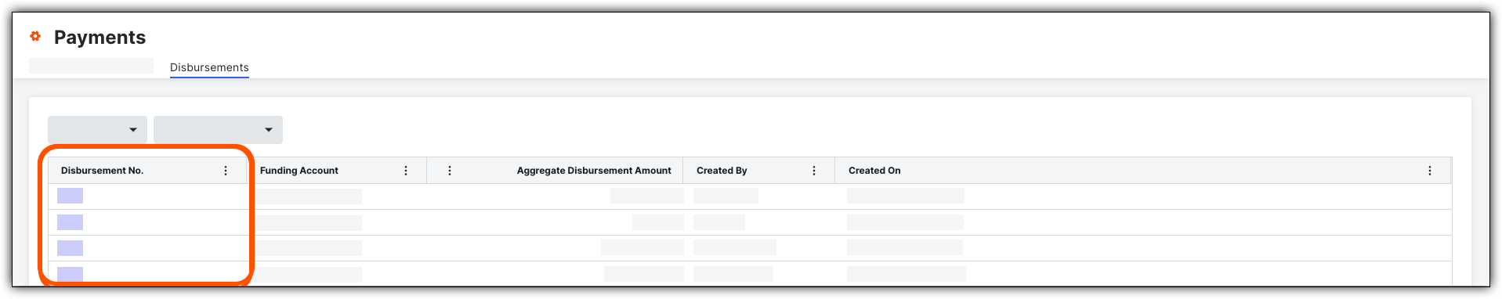This screenshot has height=299, width=1502.
Task: Sort by Disbursement No. column header
Action: tap(102, 171)
